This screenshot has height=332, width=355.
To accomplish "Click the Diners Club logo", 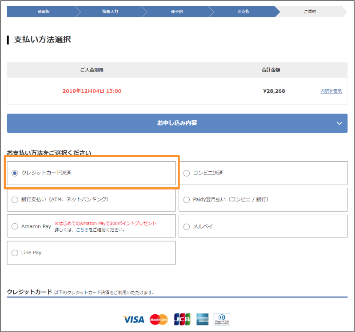I will click(x=222, y=319).
